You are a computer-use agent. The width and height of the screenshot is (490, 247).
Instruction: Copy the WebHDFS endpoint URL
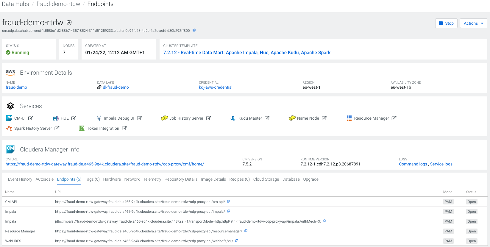click(237, 240)
